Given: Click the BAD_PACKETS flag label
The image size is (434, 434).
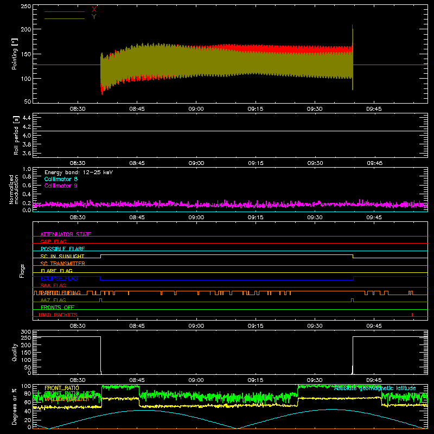Looking at the screenshot, I should coord(59,315).
